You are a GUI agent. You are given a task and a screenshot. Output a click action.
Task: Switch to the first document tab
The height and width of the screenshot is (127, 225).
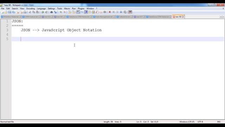(x=11, y=17)
